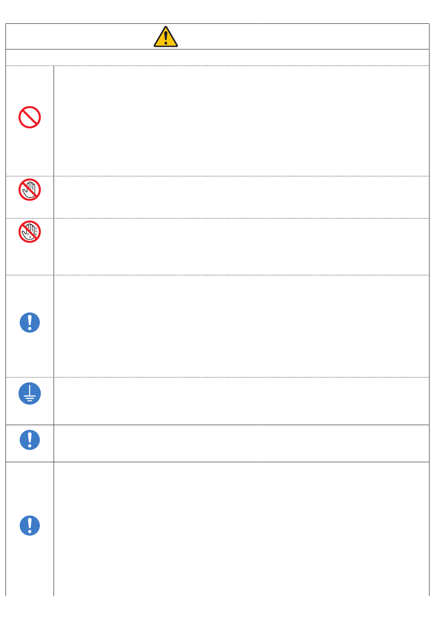Click the blue ground connection symbol

(30, 394)
